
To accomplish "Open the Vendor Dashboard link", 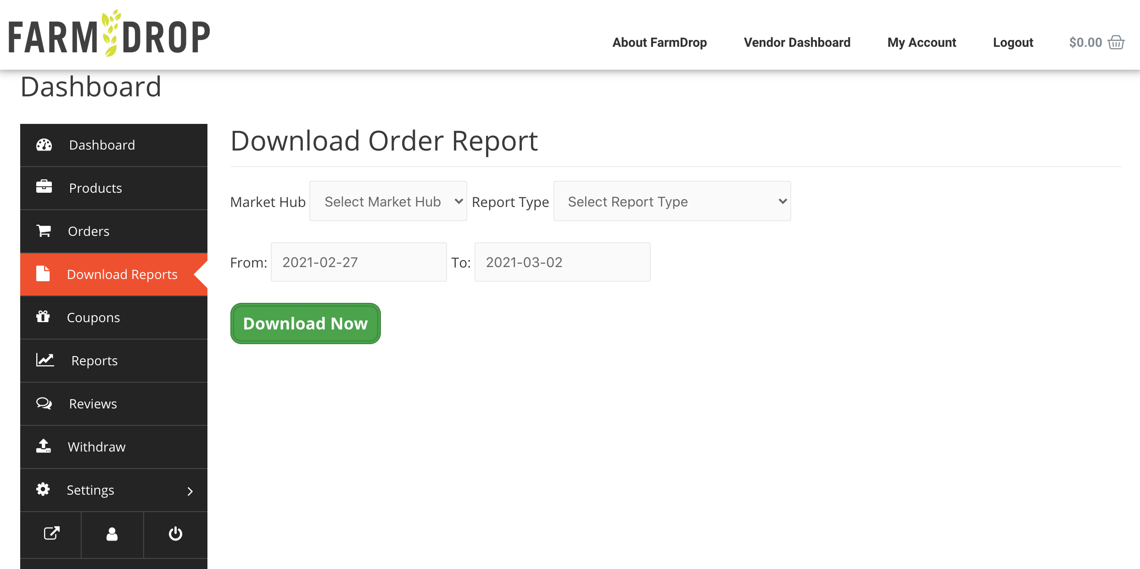I will tap(797, 42).
